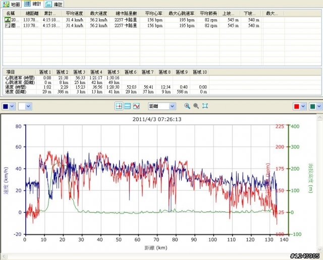
Task: Click the fit-to-window zoom icon
Action: pyautogui.click(x=205, y=106)
